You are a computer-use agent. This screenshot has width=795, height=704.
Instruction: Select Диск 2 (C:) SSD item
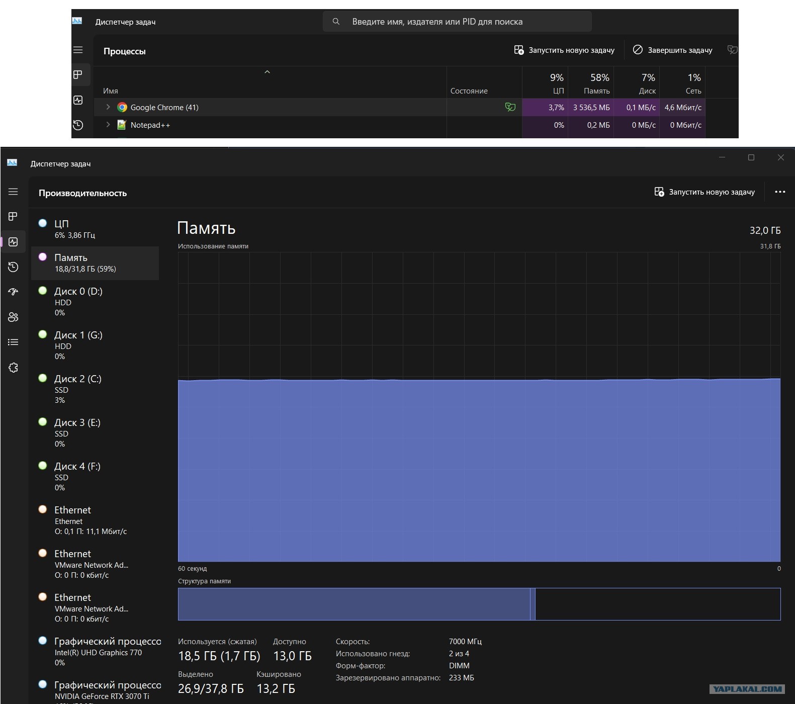point(95,389)
